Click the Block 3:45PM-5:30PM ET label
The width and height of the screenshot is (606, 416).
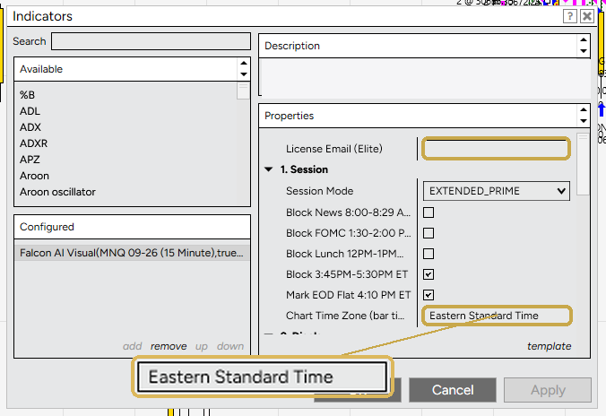pos(347,274)
